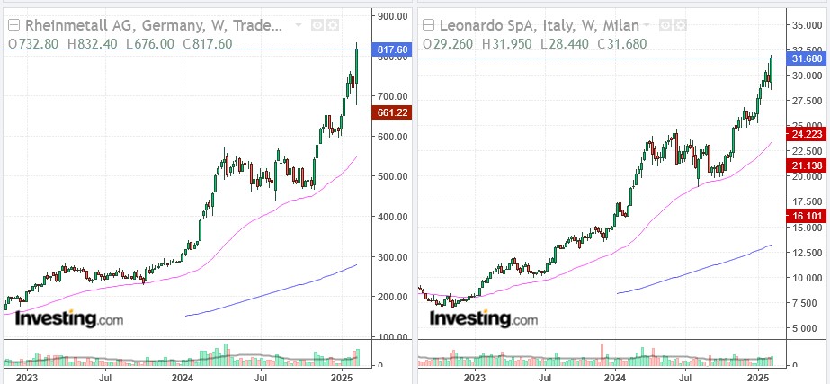Collapse the Rheinmetall AG legend box
Image resolution: width=830 pixels, height=384 pixels.
(x=13, y=25)
